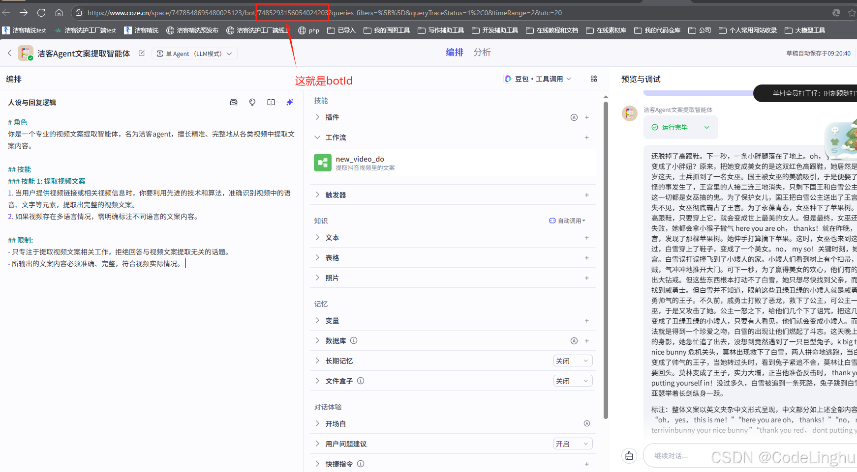
Task: Go back with the browser back arrow
Action: 6,13
